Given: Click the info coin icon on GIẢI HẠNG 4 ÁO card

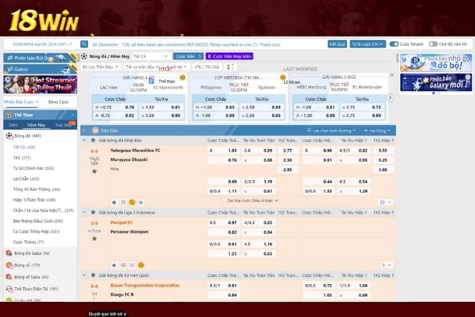Looking at the screenshot, I should pyautogui.click(x=182, y=77).
